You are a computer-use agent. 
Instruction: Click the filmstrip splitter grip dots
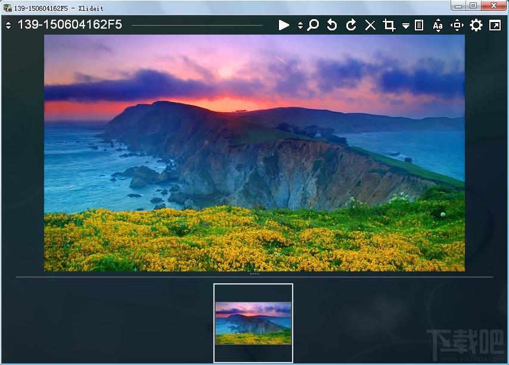pos(254,274)
